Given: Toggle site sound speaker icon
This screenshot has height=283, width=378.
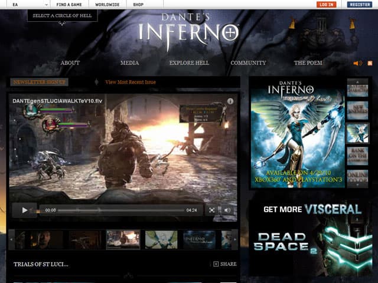Looking at the screenshot, I should click(x=357, y=63).
